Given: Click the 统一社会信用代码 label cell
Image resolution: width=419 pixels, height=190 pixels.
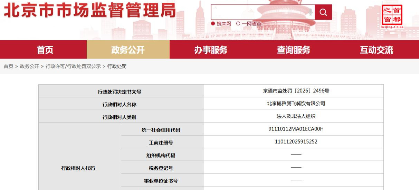Looking at the screenshot, I should coord(163,129).
